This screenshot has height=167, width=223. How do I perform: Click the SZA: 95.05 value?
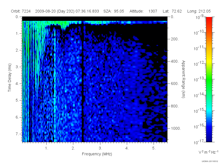click(114, 11)
